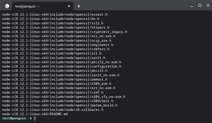The height and width of the screenshot is (123, 212).
Task: Click the line ending in rc5.h
Action: click(x=52, y=53)
